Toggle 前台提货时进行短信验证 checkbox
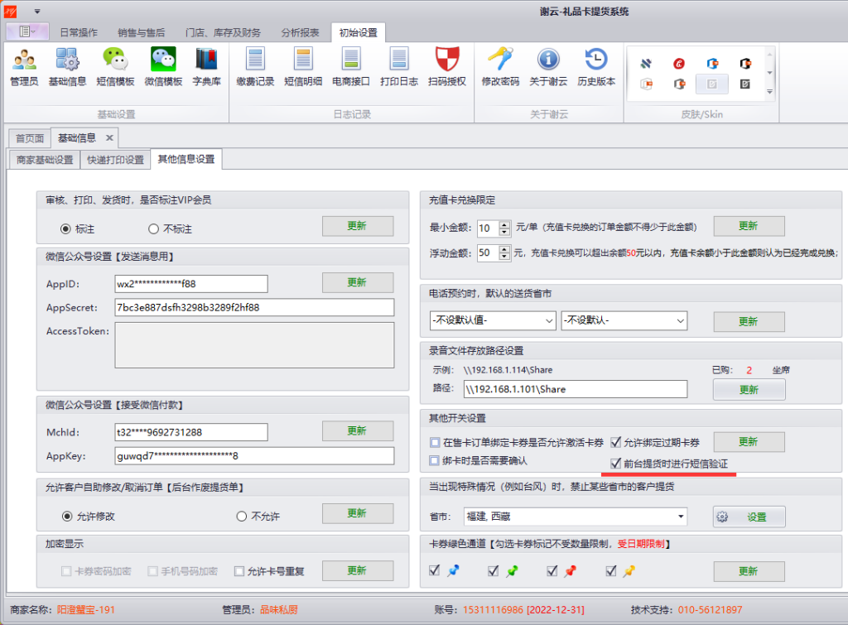848x625 pixels. [x=615, y=464]
